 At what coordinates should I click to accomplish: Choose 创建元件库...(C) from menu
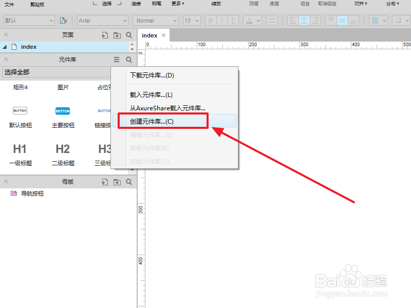(174, 121)
